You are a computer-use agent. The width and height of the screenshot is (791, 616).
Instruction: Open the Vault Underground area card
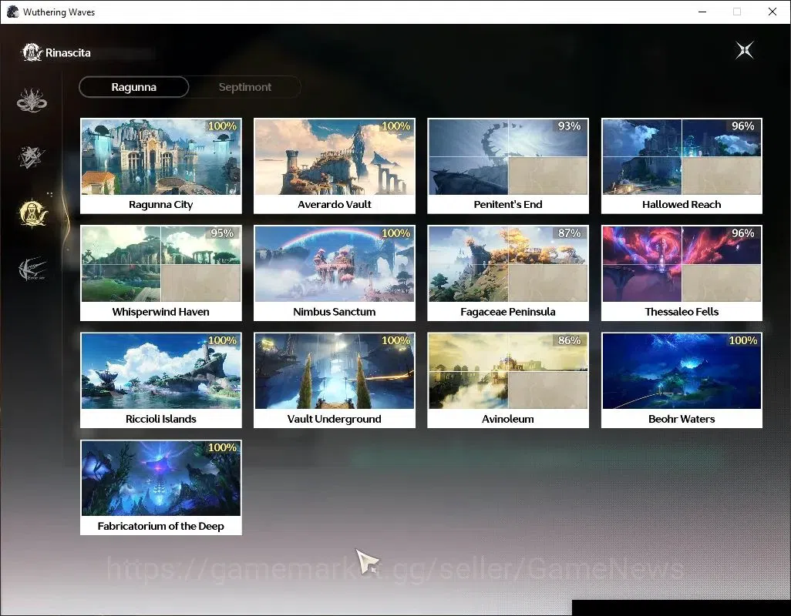(x=335, y=380)
